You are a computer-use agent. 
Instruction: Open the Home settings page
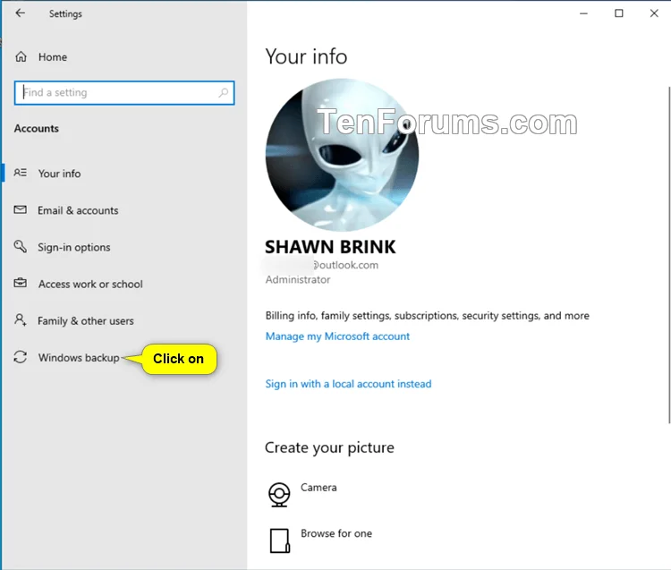click(x=53, y=57)
